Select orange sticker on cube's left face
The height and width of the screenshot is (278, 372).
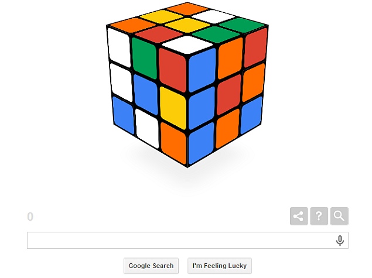click(x=173, y=143)
